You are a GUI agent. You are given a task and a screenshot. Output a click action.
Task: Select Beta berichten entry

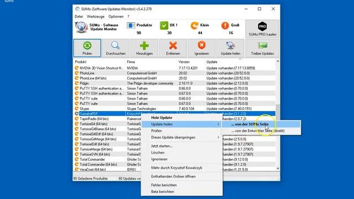click(182, 191)
